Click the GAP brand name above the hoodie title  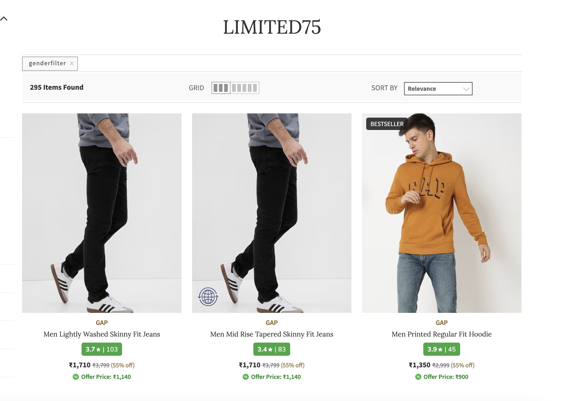441,323
